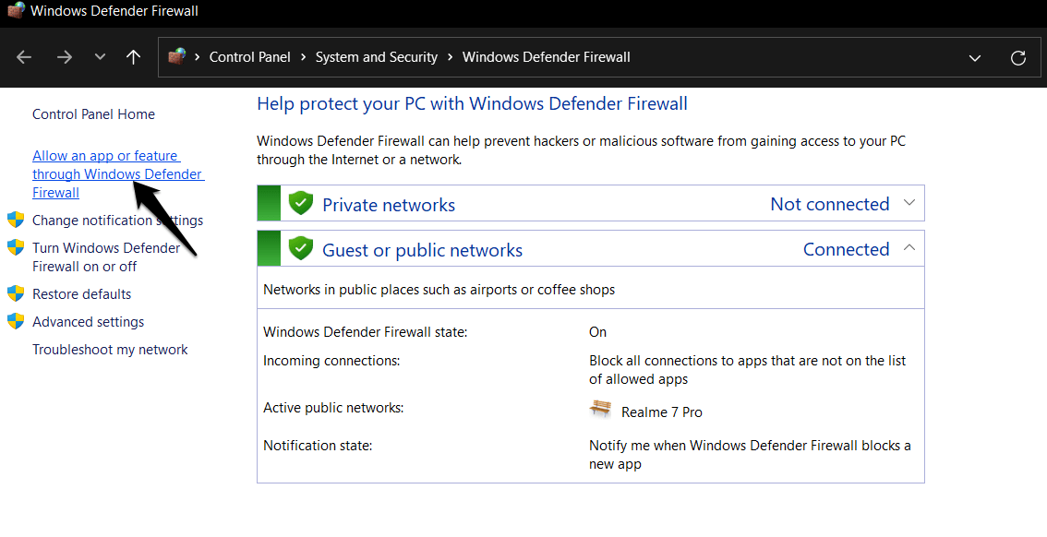The image size is (1047, 537).
Task: Click the green shield on Private networks
Action: [x=301, y=203]
